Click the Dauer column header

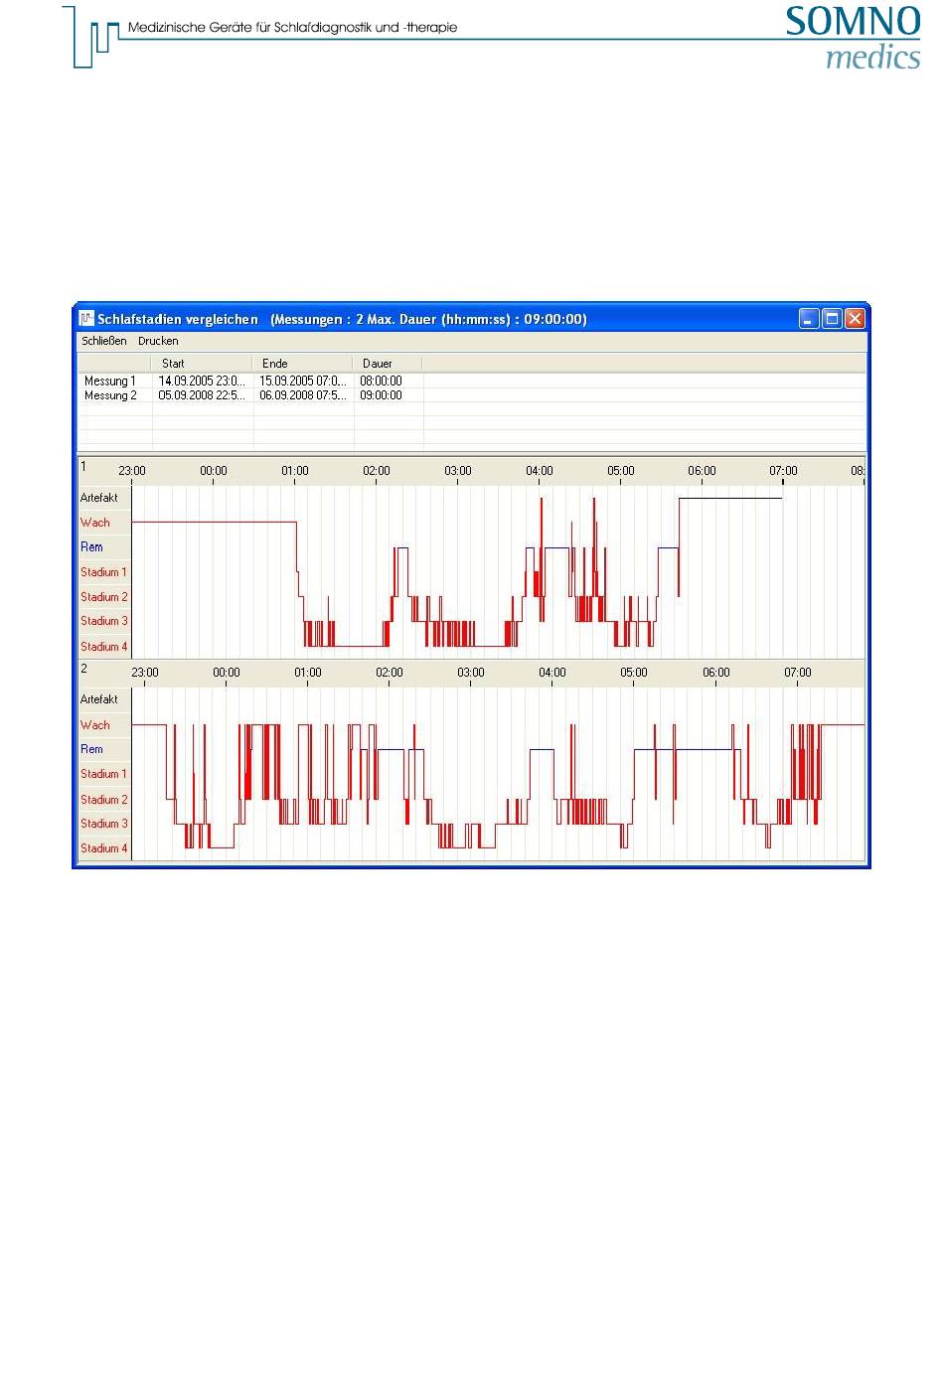coord(378,364)
